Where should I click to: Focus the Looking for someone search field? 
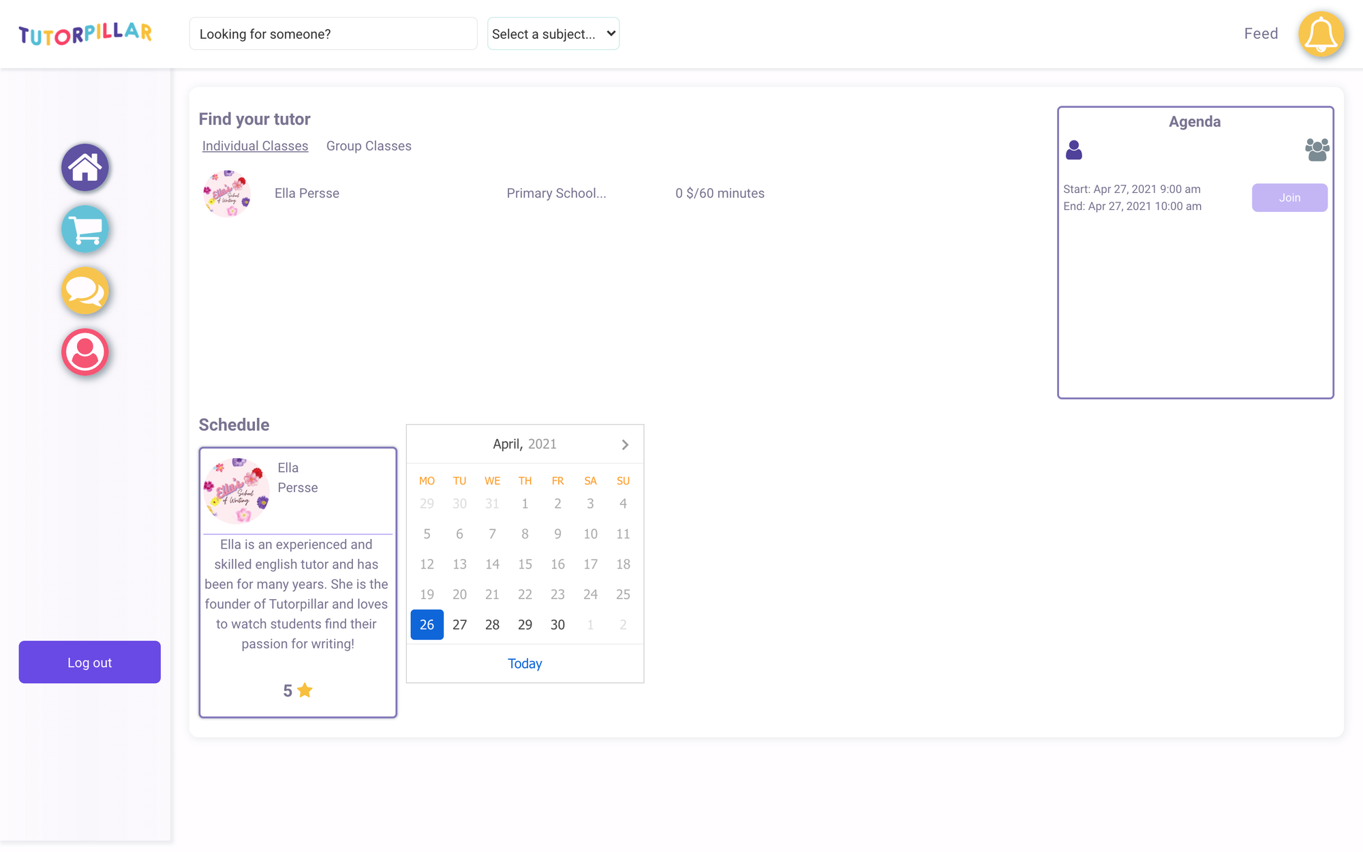(x=333, y=33)
